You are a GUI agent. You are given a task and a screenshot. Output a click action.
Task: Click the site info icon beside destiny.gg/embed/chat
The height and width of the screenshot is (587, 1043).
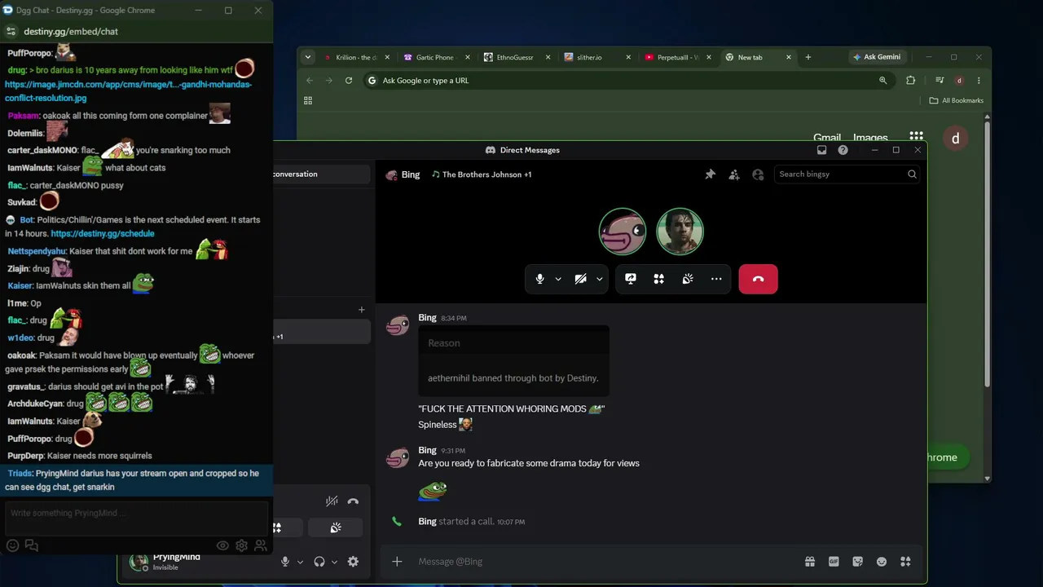pos(11,32)
